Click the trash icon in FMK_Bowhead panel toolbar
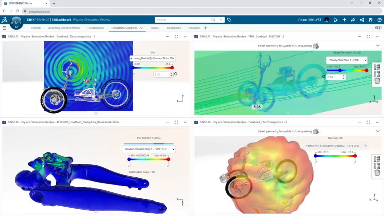The image size is (384, 216). tap(377, 81)
